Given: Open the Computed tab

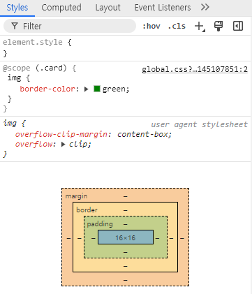Looking at the screenshot, I should click(x=61, y=8).
